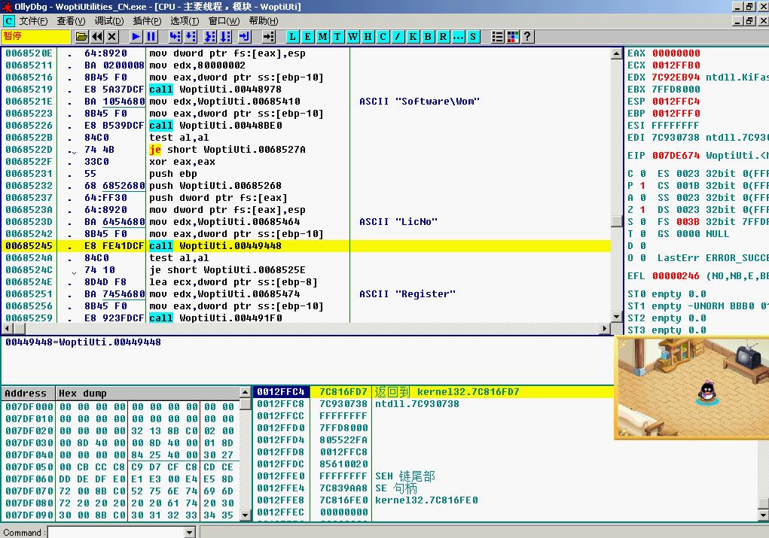This screenshot has width=769, height=538.
Task: Show Run trace via the ellipsis button
Action: click(458, 37)
